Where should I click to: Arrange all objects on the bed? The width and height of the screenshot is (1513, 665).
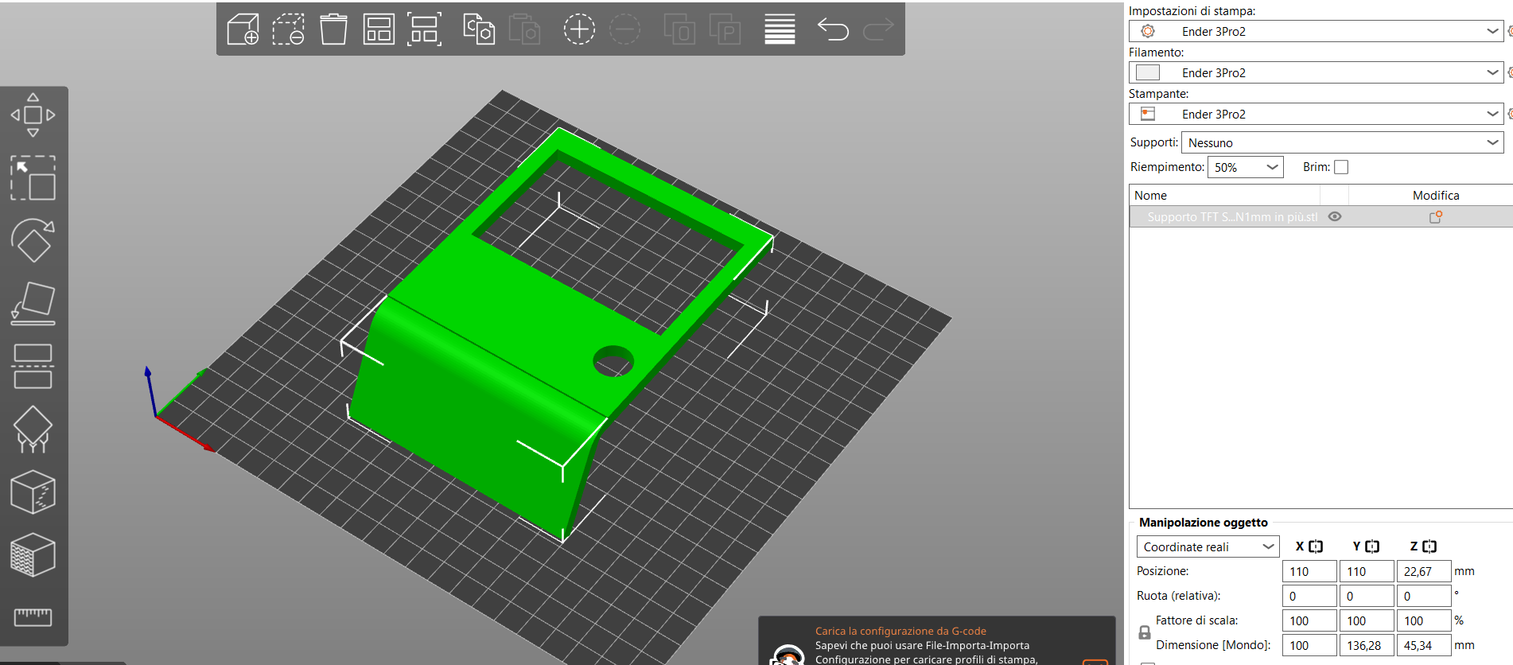pos(379,29)
